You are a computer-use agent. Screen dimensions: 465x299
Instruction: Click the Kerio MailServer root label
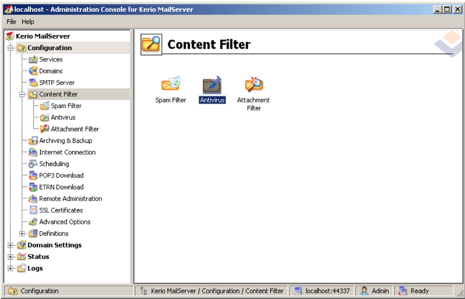43,36
